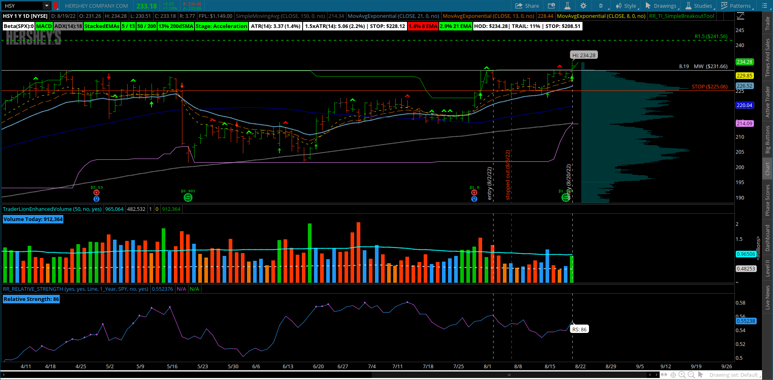Open the red symbol link color menu
The width and height of the screenshot is (773, 380).
[56, 6]
